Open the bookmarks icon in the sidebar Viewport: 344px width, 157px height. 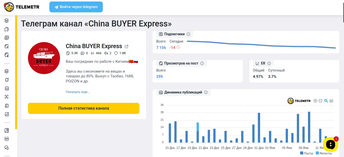click(x=7, y=29)
